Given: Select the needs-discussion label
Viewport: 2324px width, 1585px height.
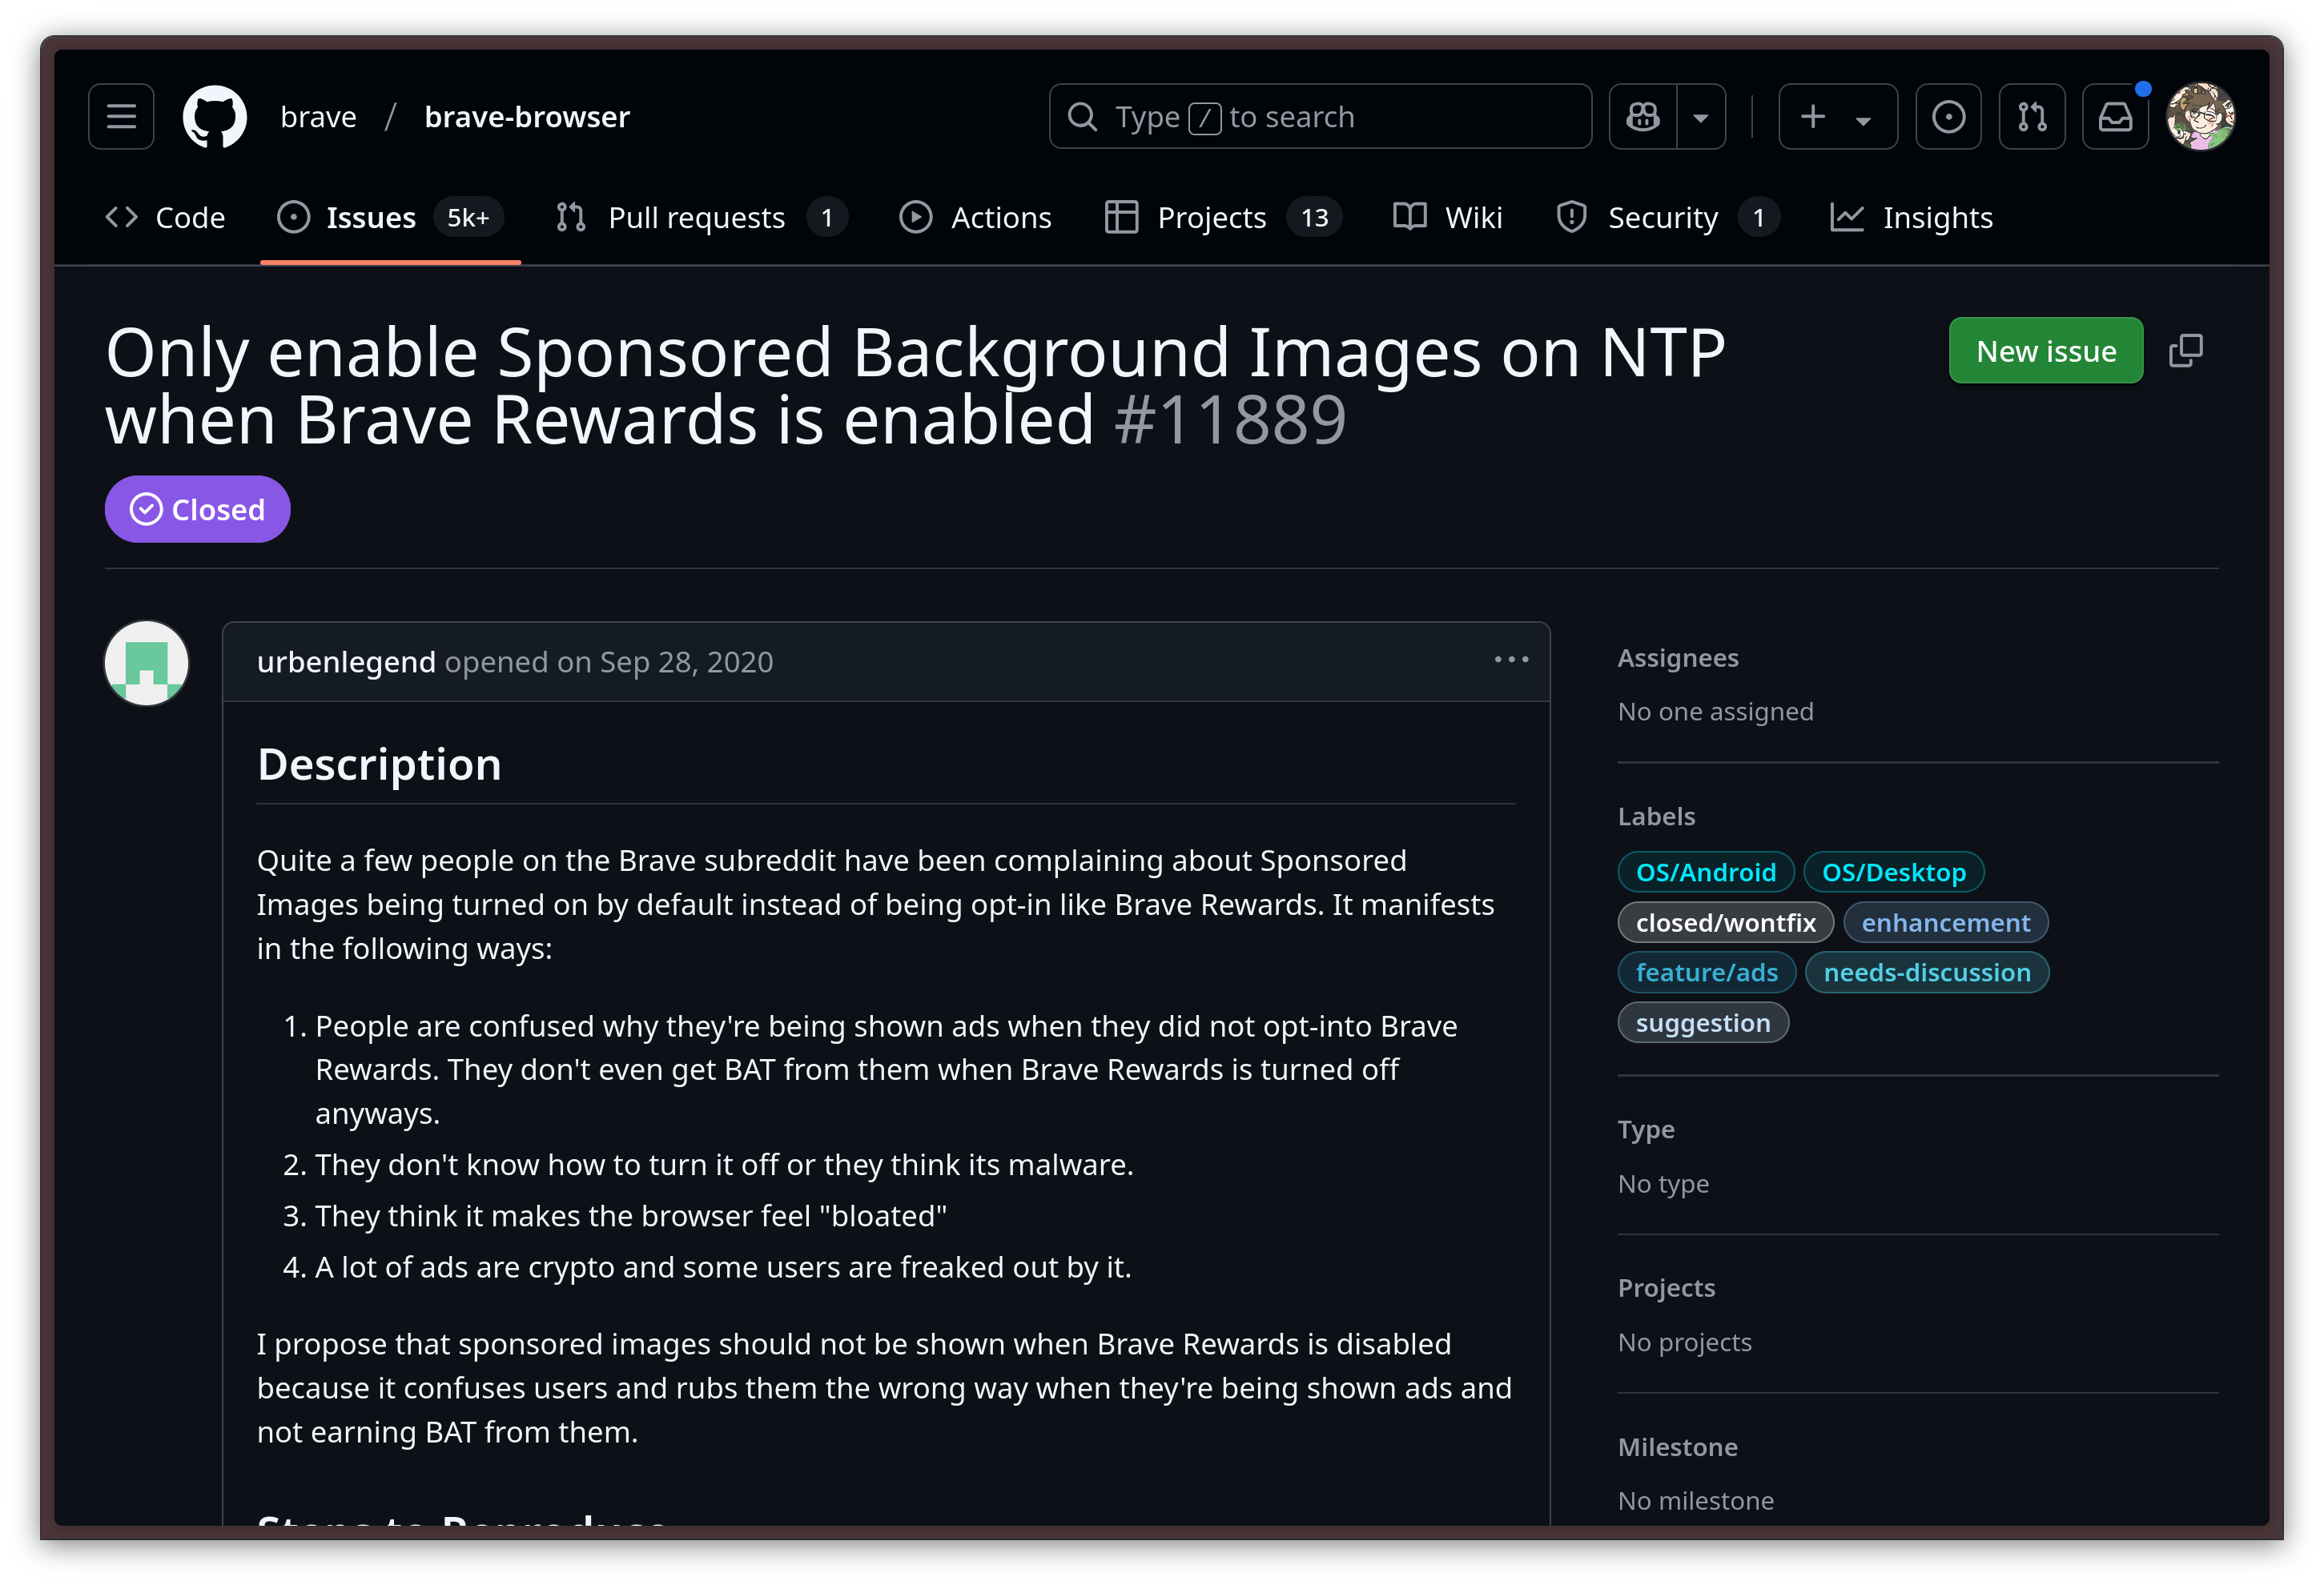Looking at the screenshot, I should [1927, 971].
